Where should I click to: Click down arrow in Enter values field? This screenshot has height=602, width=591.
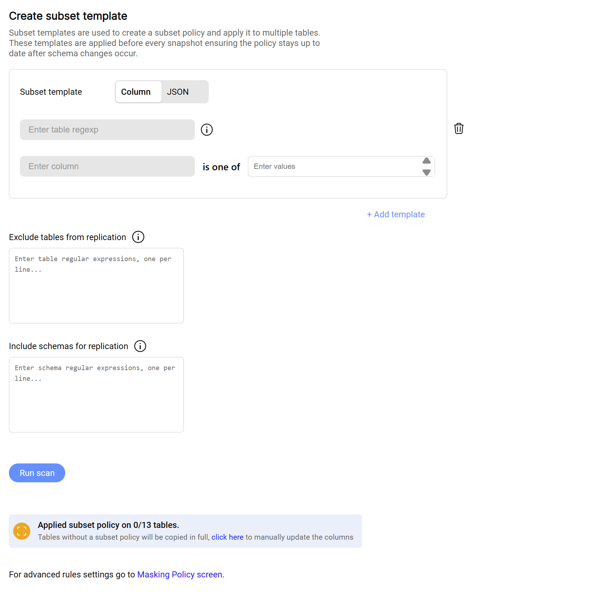(426, 172)
